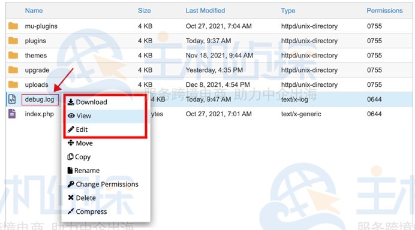Click 'Nov 18, 2021, 9:44 AM' date
Viewport: 415px width, 230px height.
[219, 56]
